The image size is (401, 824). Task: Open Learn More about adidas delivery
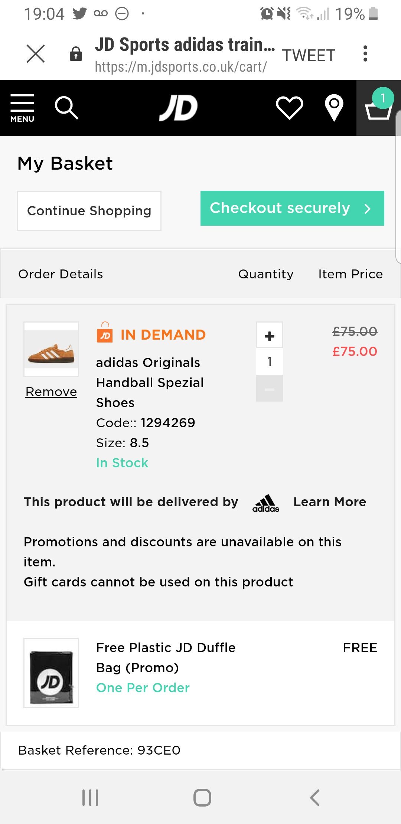point(330,502)
